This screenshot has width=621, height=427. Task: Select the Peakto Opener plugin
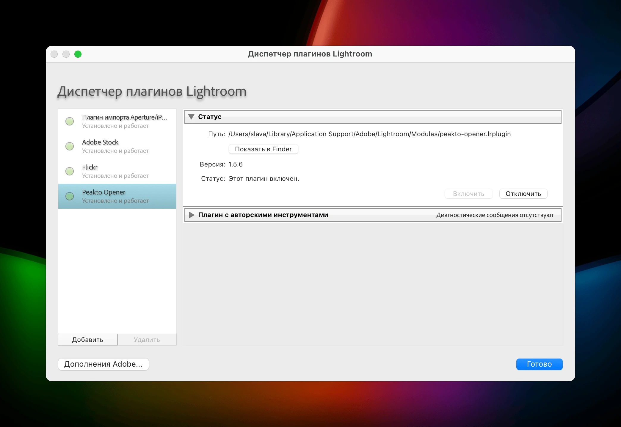[117, 196]
